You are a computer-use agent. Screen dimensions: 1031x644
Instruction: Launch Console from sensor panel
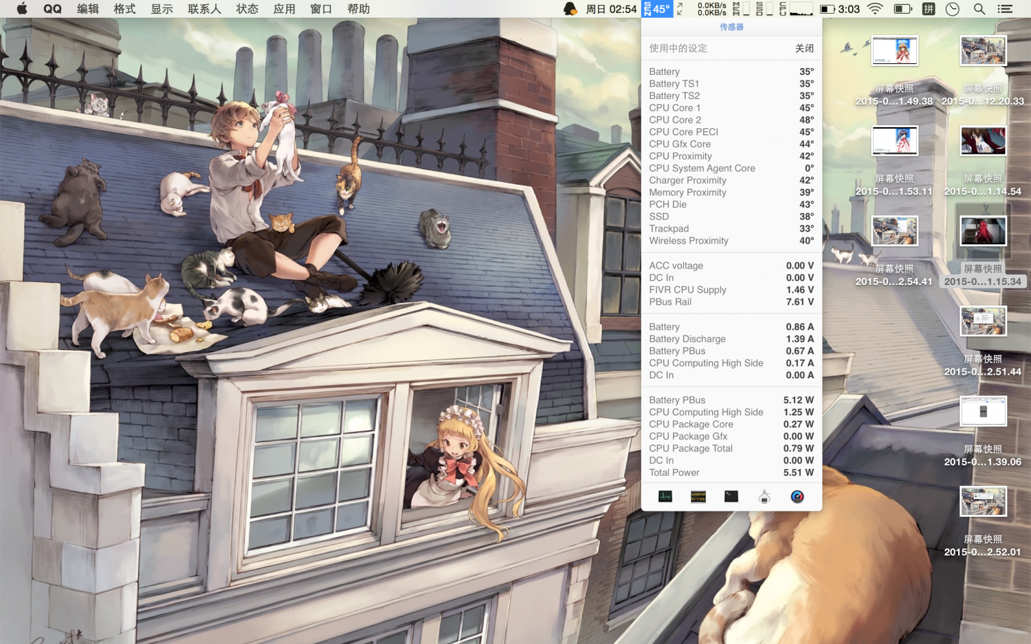coord(698,496)
